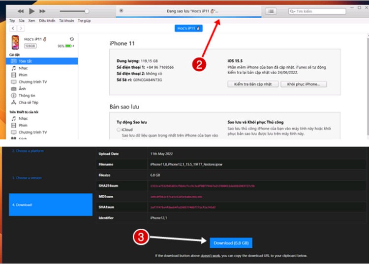Viewport: 369px width, 265px height.
Task: Click the app icon beside Chia sẻ Tệp
Action: [x=14, y=103]
